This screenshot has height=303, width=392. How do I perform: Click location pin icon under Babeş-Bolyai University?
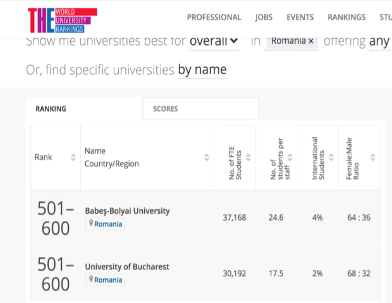pyautogui.click(x=91, y=223)
